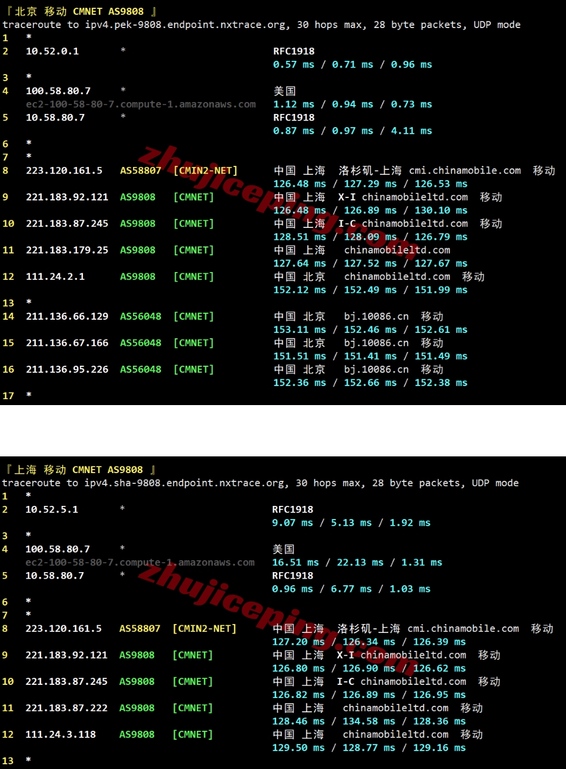Select latency value 9.07 ms
The image size is (566, 769).
[x=292, y=523]
